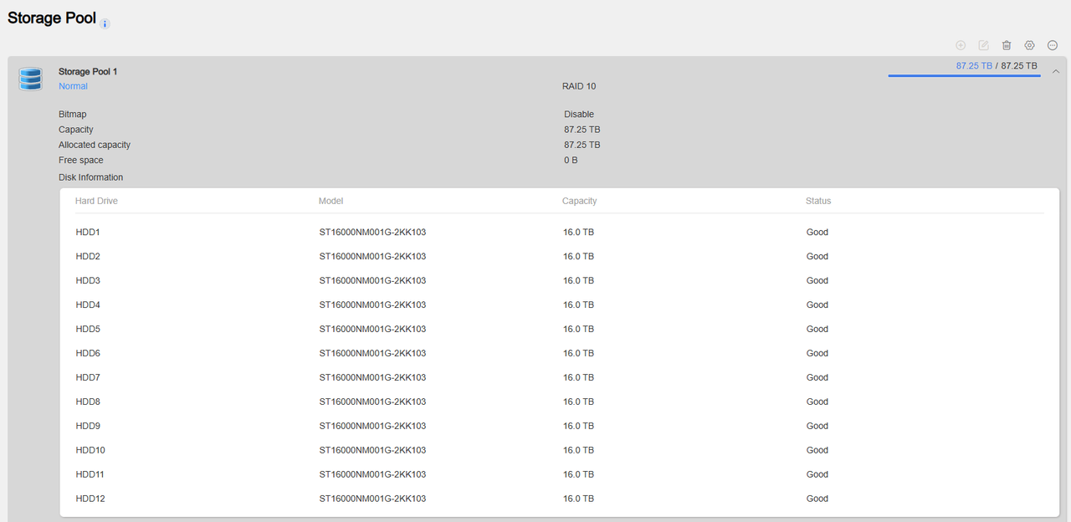1071x522 pixels.
Task: Collapse Storage Pool 1 with the chevron
Action: click(1055, 71)
